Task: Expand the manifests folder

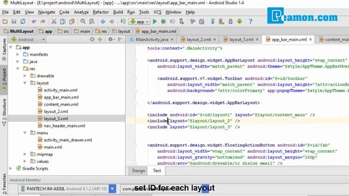Action: [18, 54]
